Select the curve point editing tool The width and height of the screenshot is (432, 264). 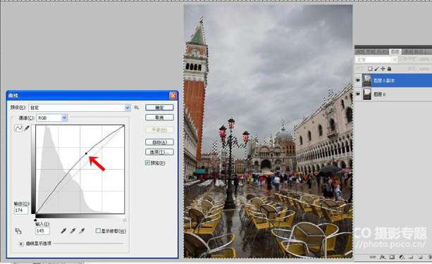pos(18,128)
